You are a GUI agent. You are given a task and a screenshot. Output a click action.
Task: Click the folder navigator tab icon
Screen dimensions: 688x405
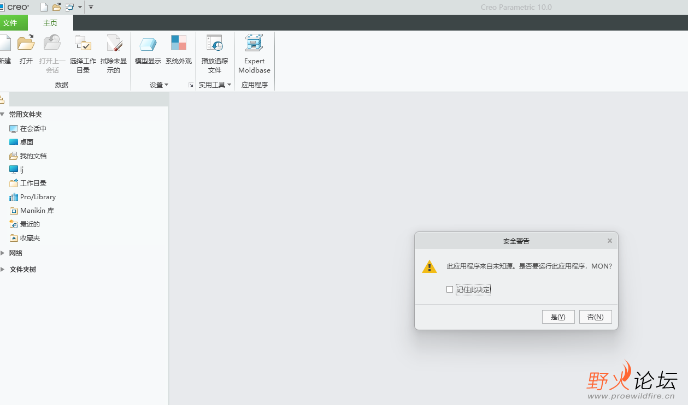(x=2, y=100)
